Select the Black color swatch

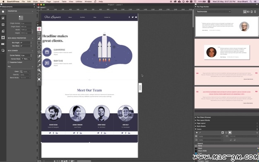(x=227, y=148)
